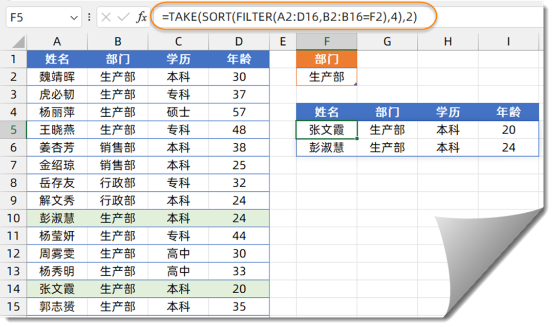553x327 pixels.
Task: Select row 14 header
Action: coord(14,289)
